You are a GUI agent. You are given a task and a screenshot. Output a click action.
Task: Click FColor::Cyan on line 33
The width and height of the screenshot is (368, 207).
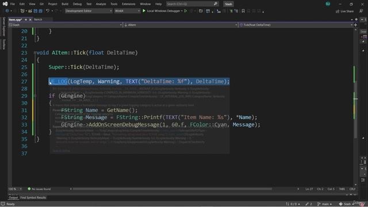coord(209,124)
